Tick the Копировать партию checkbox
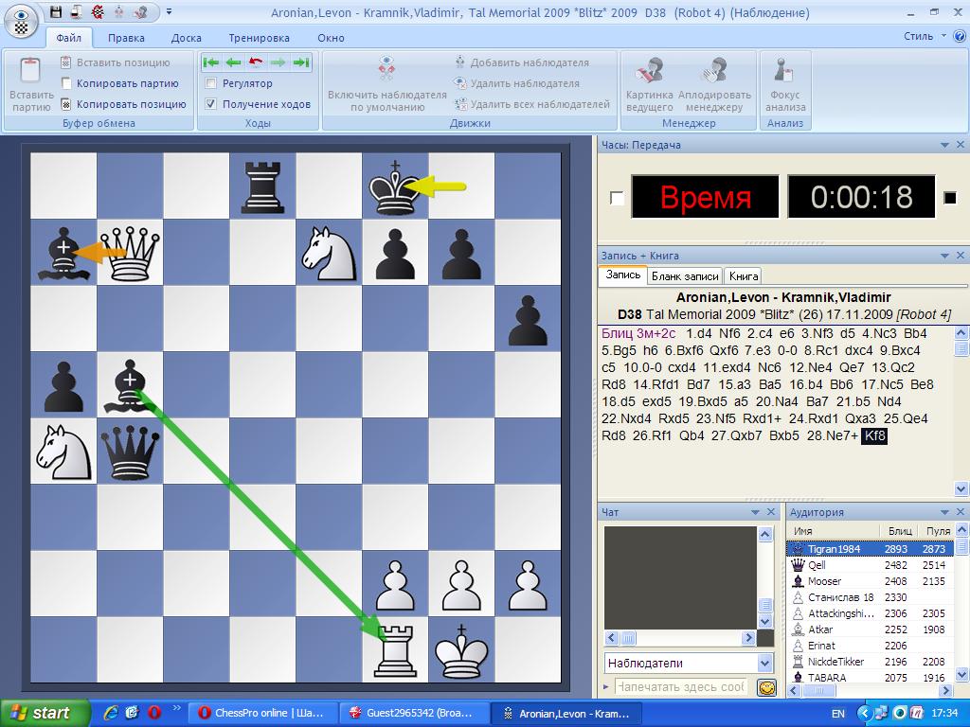The width and height of the screenshot is (970, 727). pyautogui.click(x=66, y=83)
